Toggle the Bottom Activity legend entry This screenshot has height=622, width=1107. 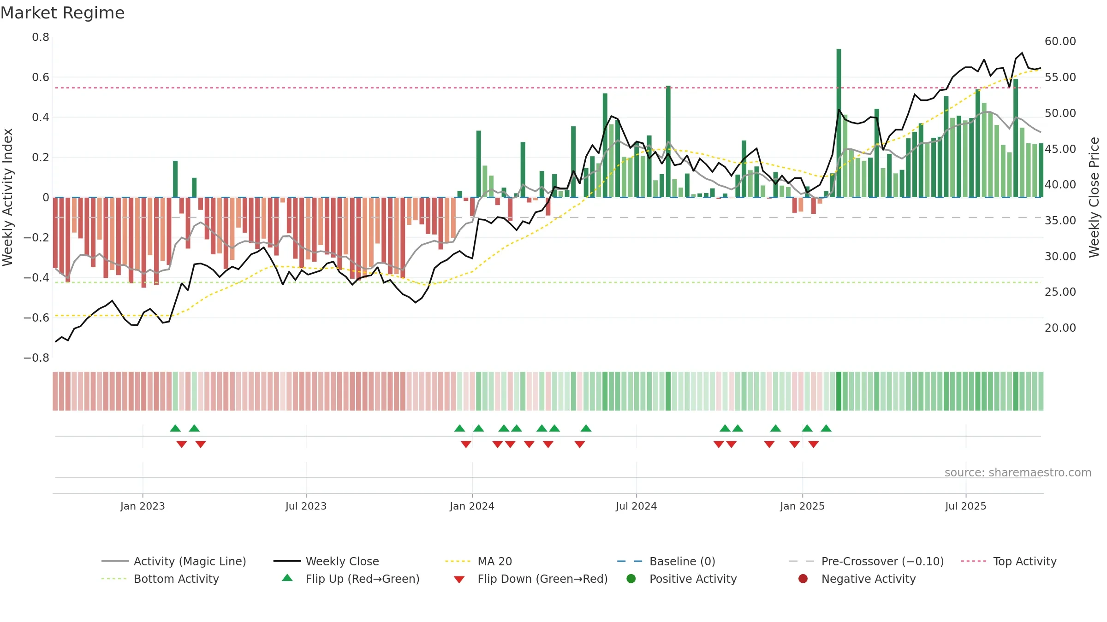tap(160, 579)
